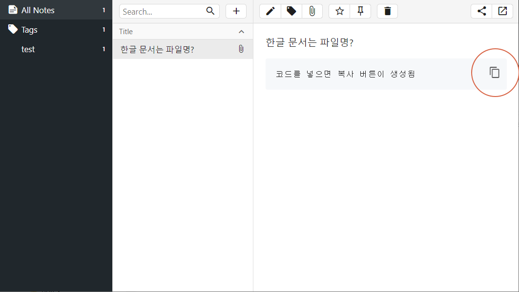Viewport: 519px width, 292px height.
Task: Open All Notes in sidebar
Action: coord(56,10)
